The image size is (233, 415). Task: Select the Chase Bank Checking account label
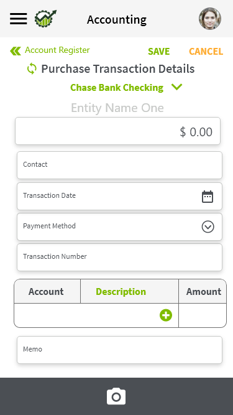pyautogui.click(x=117, y=87)
